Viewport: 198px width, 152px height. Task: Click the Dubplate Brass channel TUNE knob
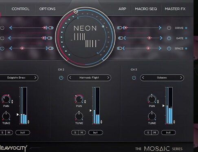[x=6, y=116]
